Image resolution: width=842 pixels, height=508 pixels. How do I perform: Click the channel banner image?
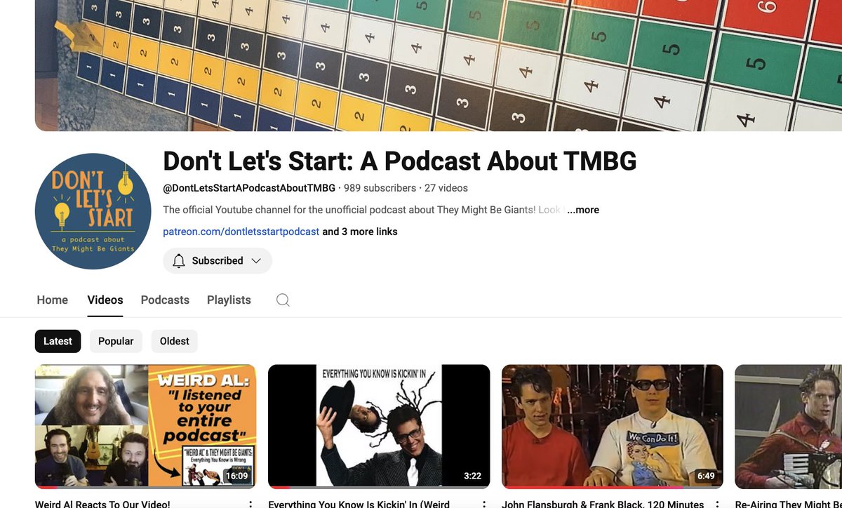pos(439,65)
